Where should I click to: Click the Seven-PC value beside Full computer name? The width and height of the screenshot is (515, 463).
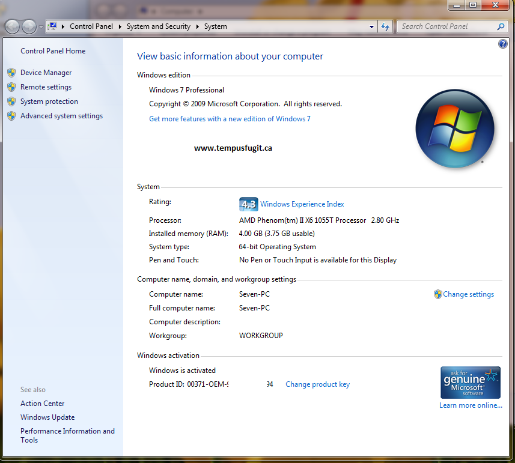[x=254, y=308]
